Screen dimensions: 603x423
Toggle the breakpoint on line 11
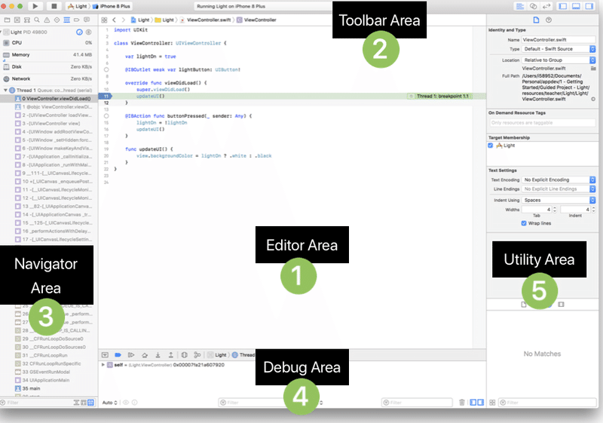106,97
